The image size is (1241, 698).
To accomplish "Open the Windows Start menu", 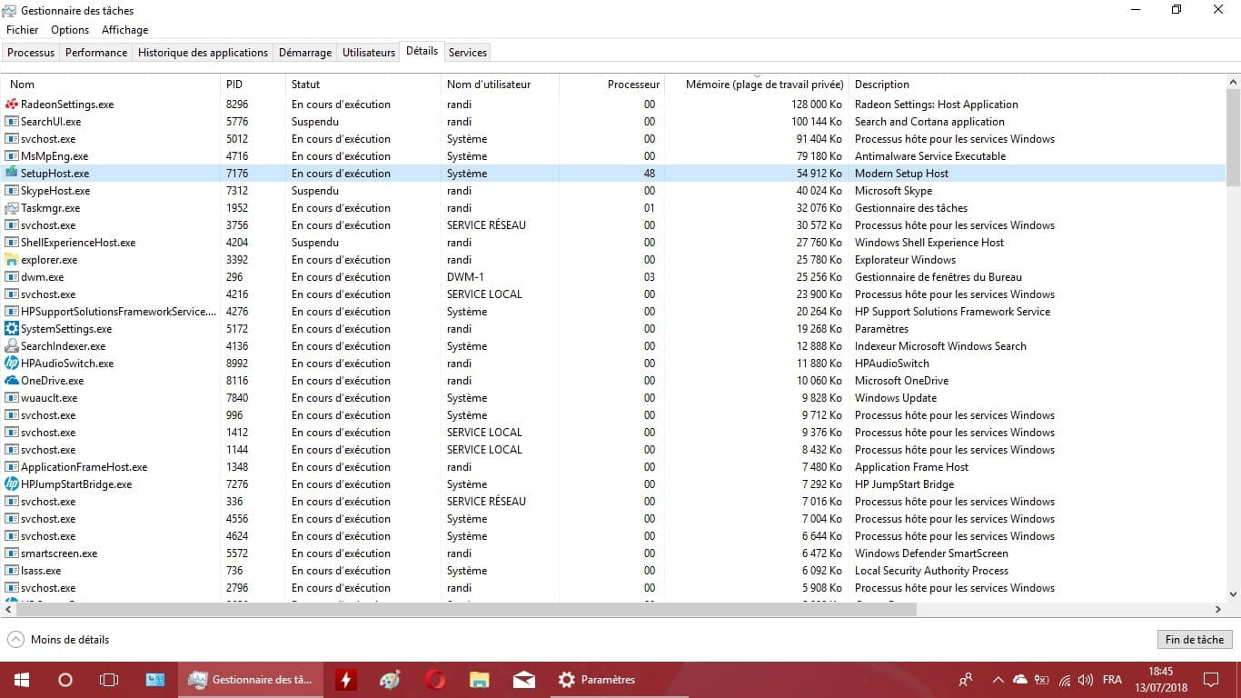I will [22, 680].
